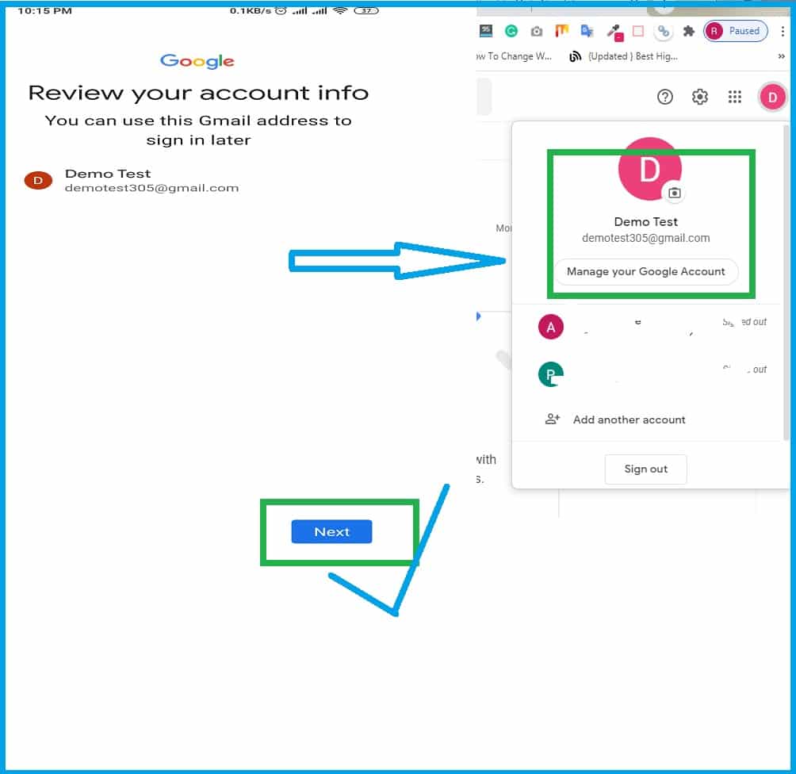Expand the bookmarks overflow chevron

point(782,56)
